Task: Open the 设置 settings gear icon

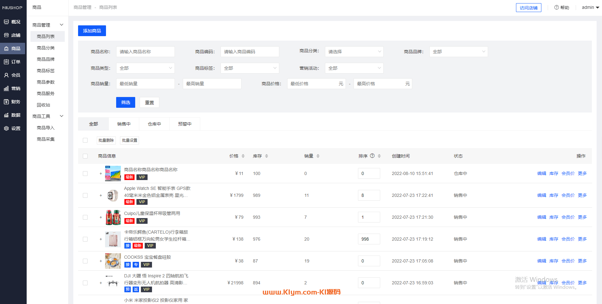Action: click(6, 128)
